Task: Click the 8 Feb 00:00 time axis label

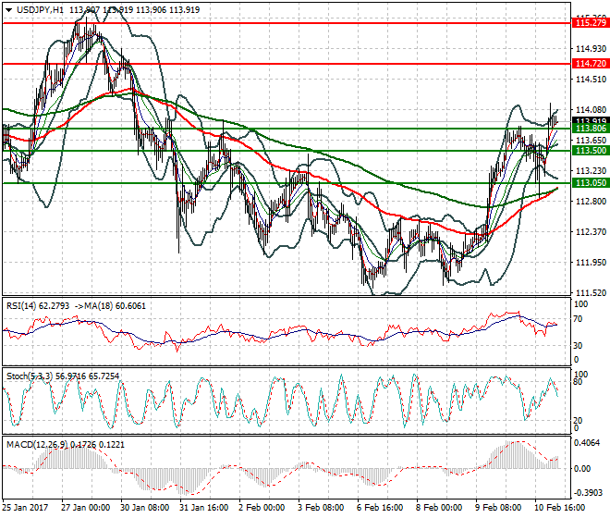Action: (439, 508)
